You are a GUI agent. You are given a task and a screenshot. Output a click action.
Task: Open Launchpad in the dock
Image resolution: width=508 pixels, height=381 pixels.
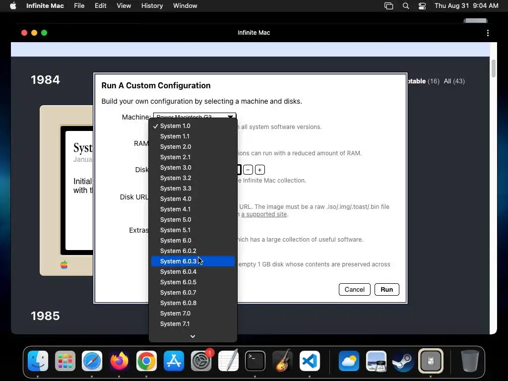[x=65, y=361]
